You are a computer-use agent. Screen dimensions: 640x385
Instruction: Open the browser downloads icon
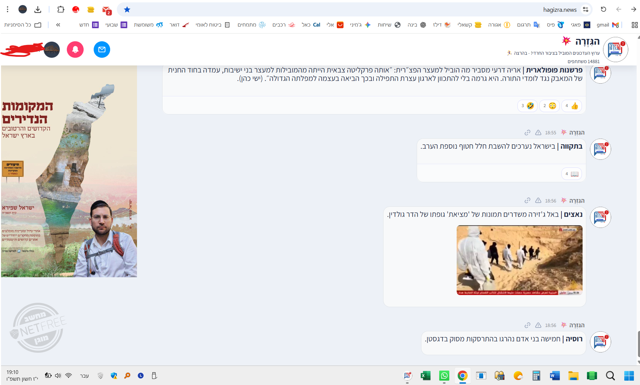pos(38,9)
